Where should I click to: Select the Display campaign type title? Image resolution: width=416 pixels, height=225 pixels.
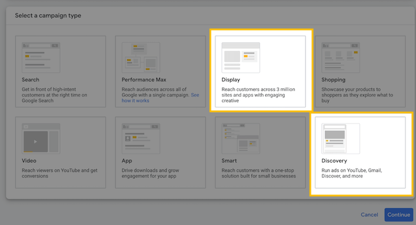click(231, 80)
